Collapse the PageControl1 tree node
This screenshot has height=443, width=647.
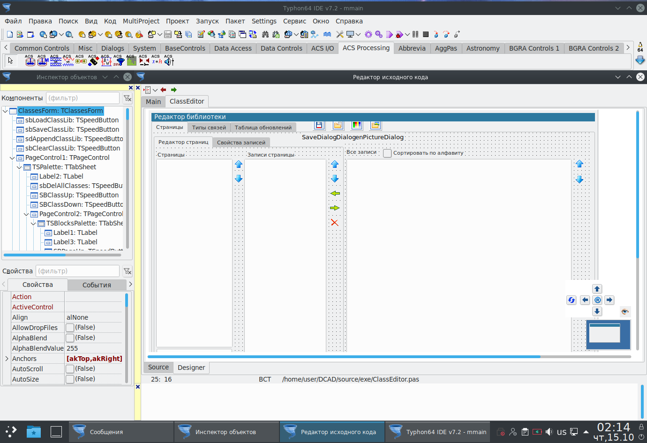point(12,158)
